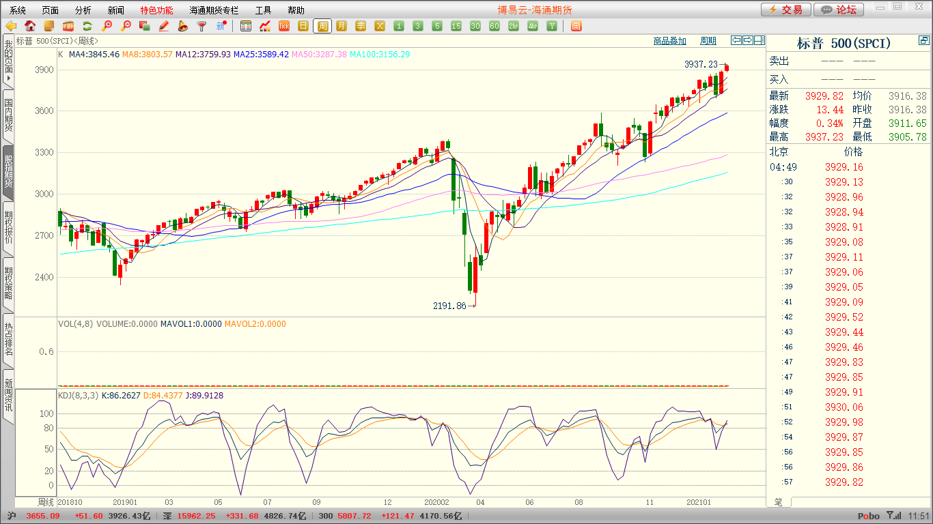This screenshot has width=933, height=524.
Task: Switch to the trend chart icon
Action: point(265,26)
